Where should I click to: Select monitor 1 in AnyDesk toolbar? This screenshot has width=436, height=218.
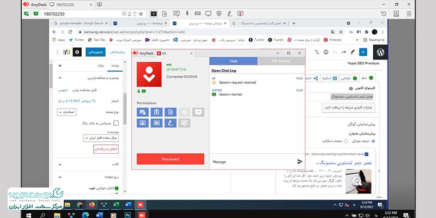click(154, 14)
